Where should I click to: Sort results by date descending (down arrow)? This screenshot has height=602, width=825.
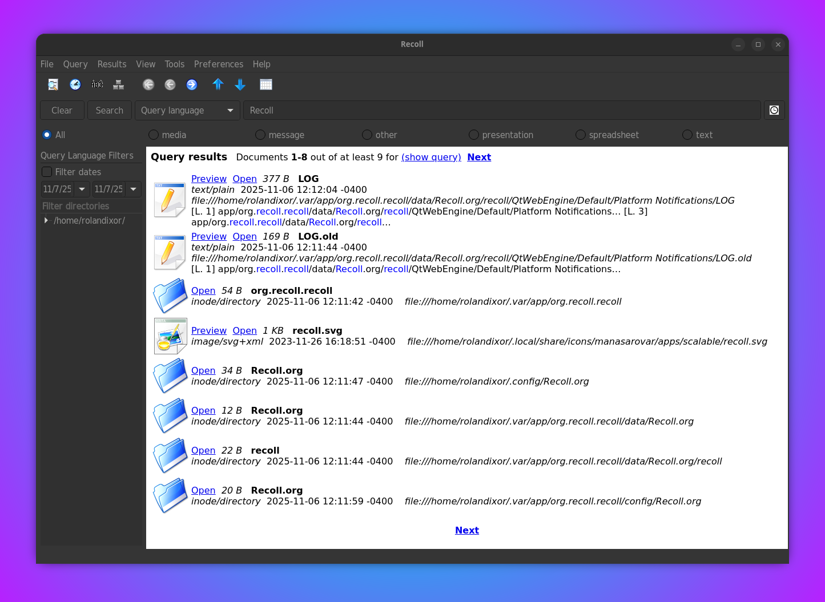coord(240,84)
